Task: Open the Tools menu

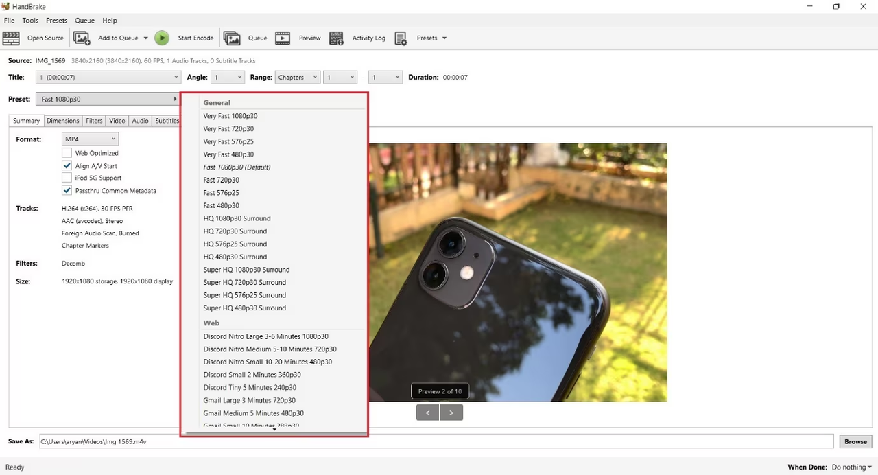Action: pos(30,21)
